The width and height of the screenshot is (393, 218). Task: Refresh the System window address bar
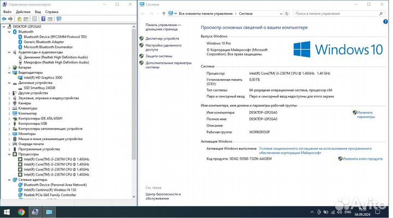[287, 14]
